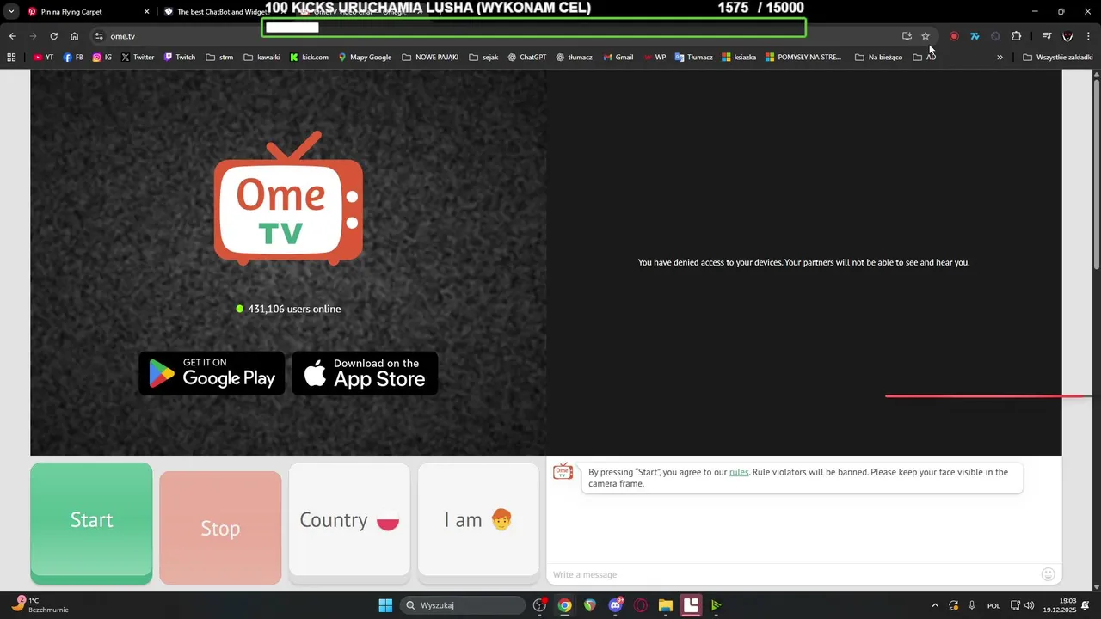Click the Ome TV avatar beside chat notice
Image resolution: width=1101 pixels, height=619 pixels.
click(x=563, y=471)
